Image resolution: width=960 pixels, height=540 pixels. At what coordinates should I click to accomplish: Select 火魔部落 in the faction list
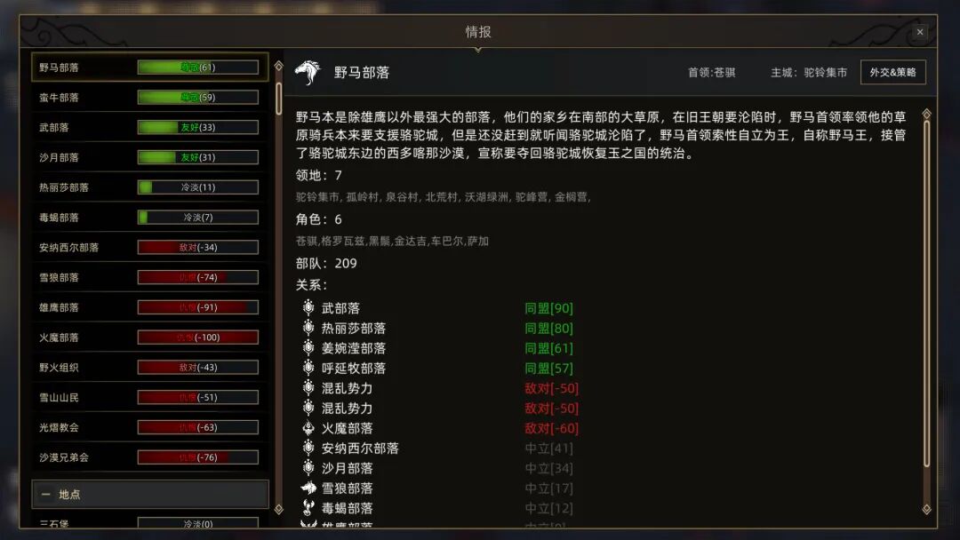tap(150, 337)
